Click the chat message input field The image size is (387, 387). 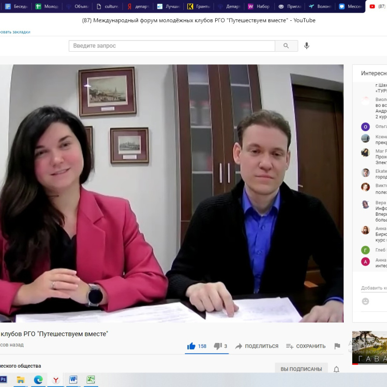(373, 288)
